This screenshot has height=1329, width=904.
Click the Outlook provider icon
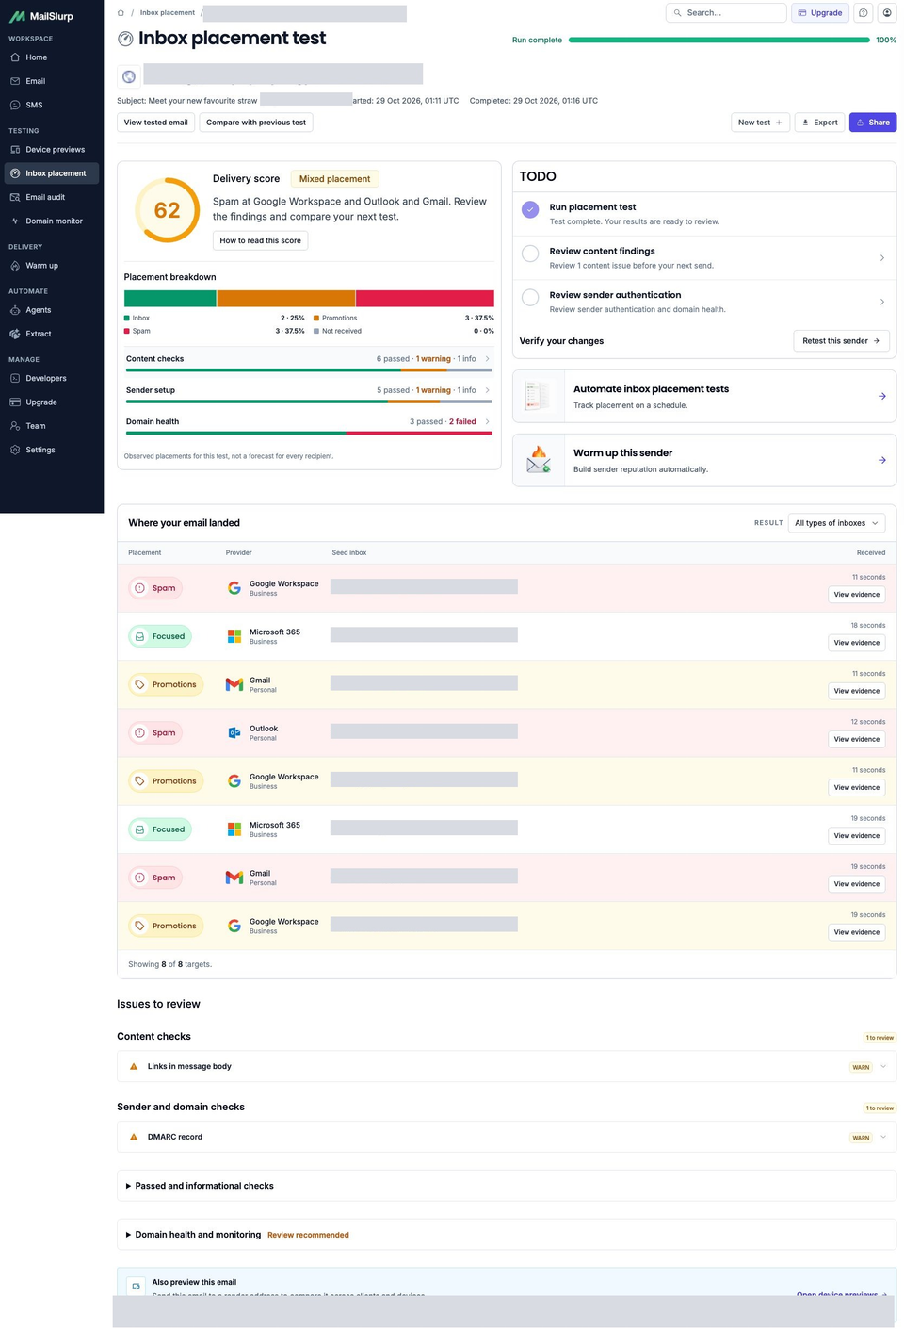pos(234,732)
